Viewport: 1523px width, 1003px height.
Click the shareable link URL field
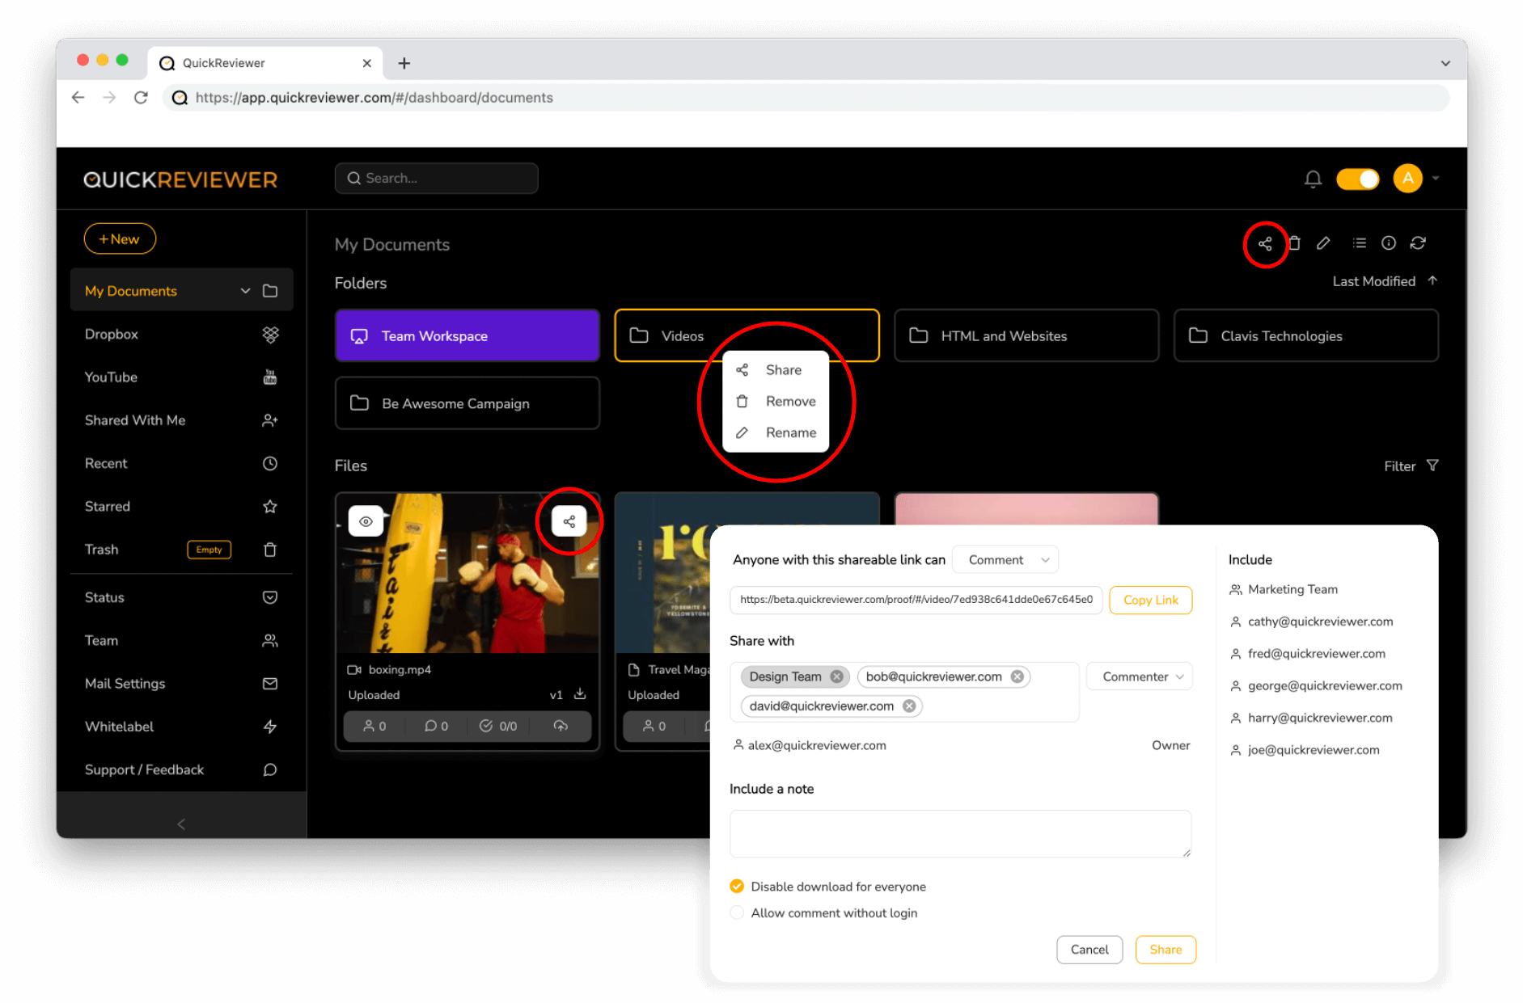tap(916, 600)
